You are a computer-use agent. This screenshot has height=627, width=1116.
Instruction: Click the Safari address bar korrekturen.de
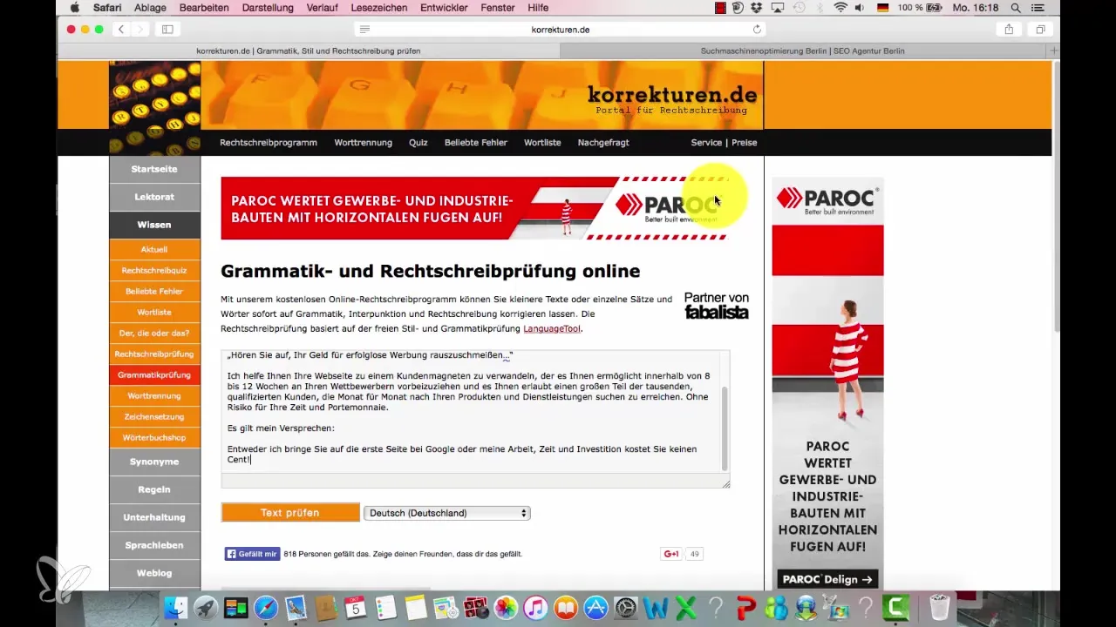(x=561, y=29)
